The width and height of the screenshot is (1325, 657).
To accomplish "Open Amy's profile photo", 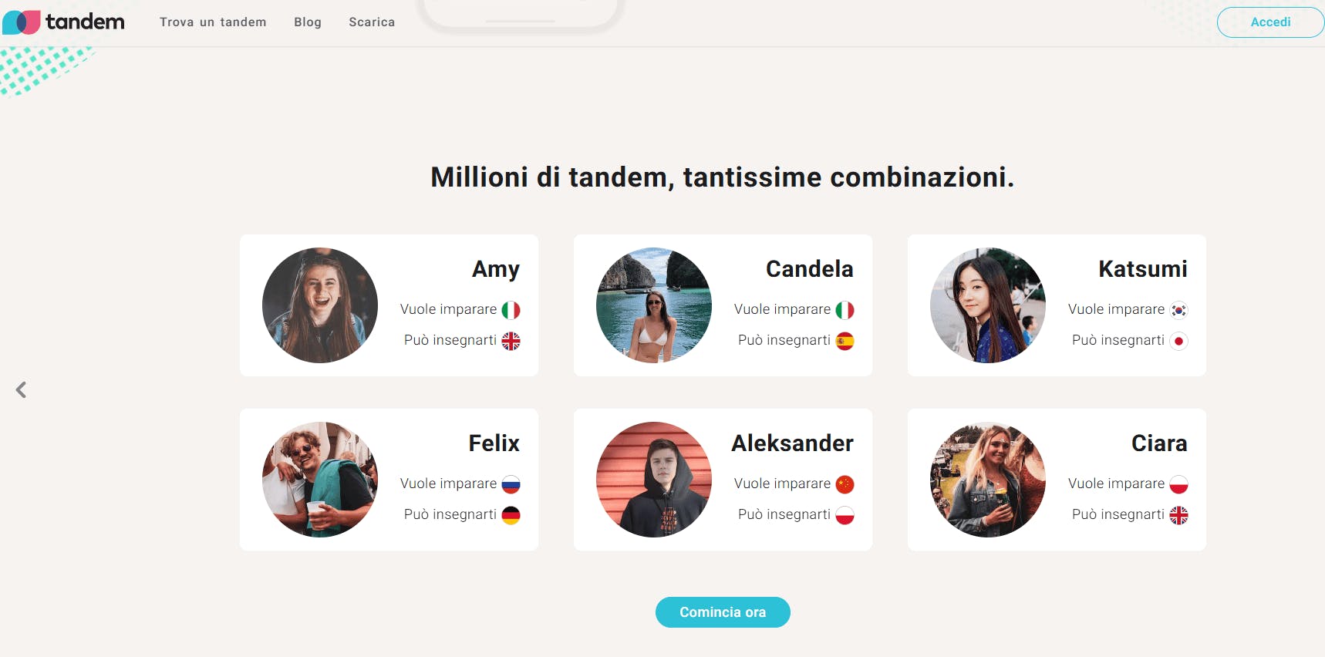I will click(x=320, y=305).
